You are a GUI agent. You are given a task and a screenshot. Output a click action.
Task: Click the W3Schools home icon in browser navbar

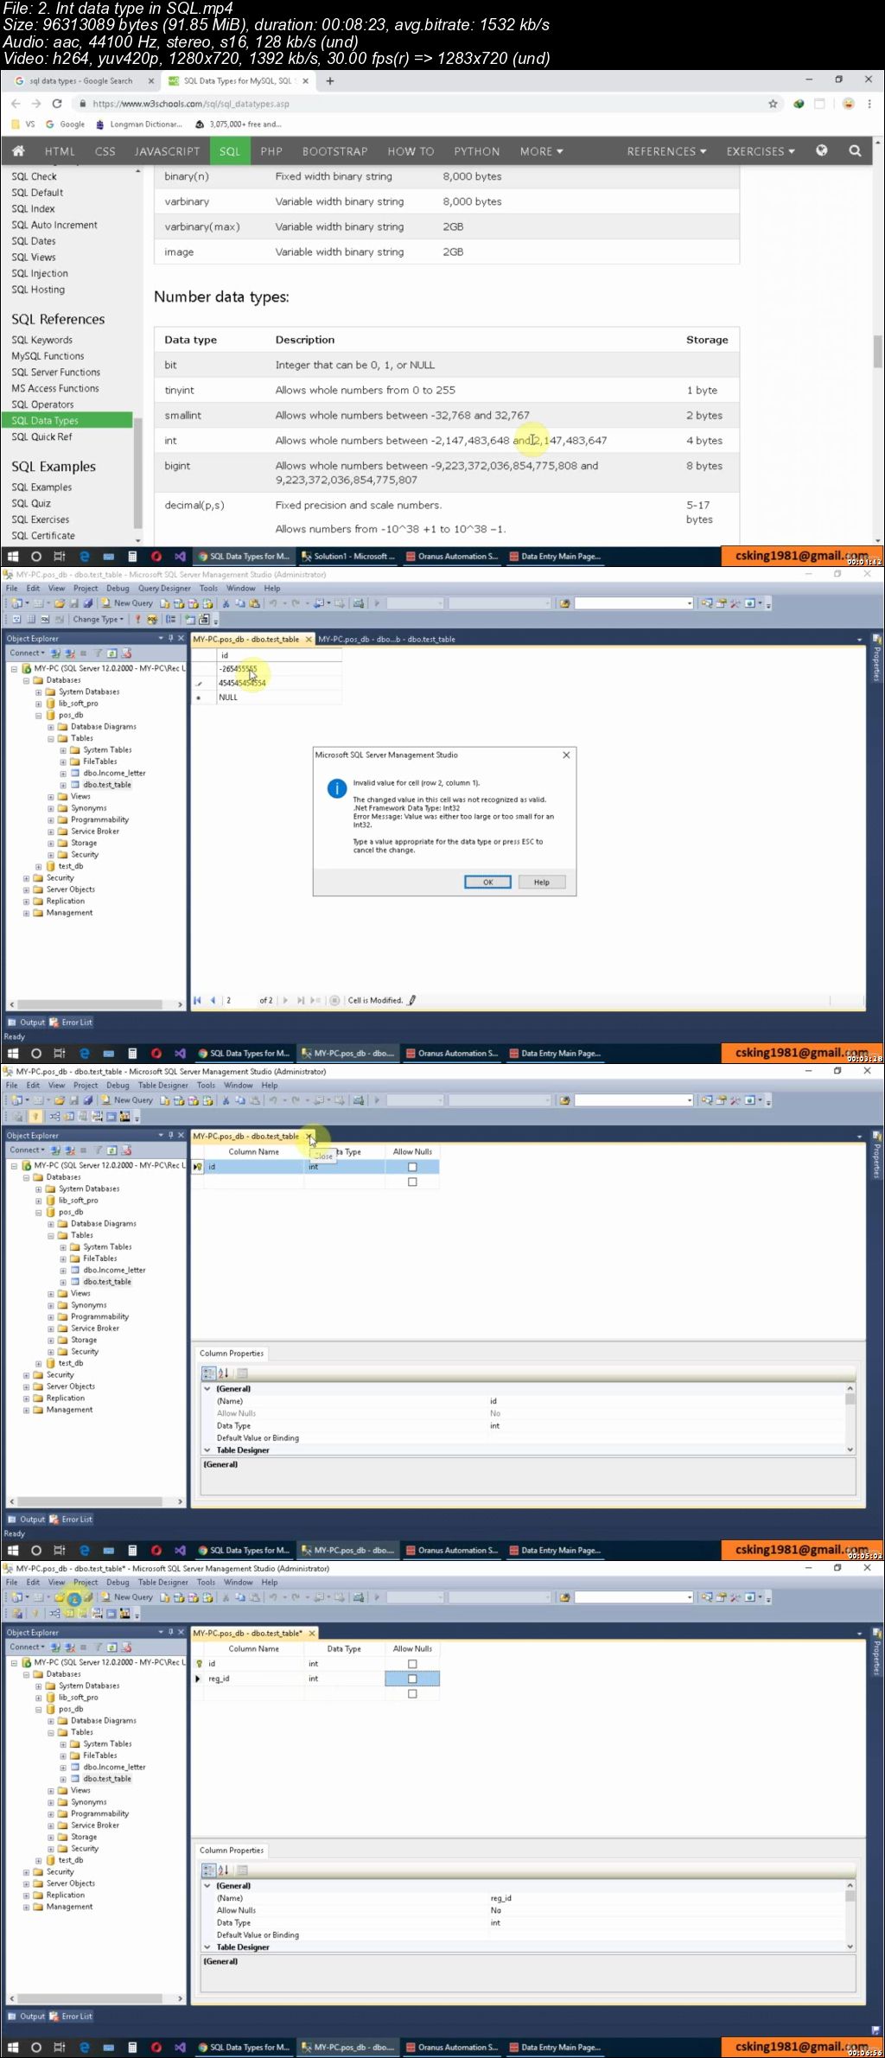tap(18, 150)
